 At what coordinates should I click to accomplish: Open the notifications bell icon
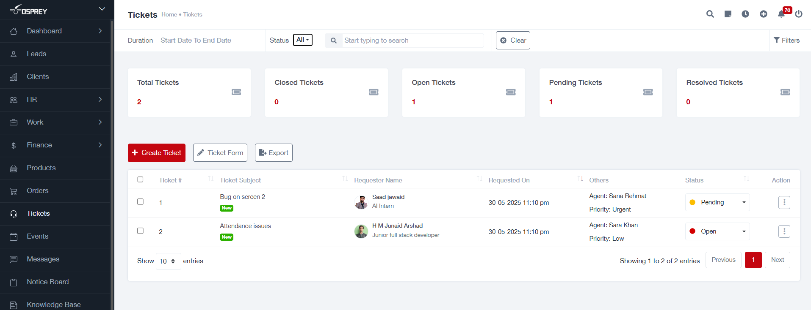(x=781, y=14)
